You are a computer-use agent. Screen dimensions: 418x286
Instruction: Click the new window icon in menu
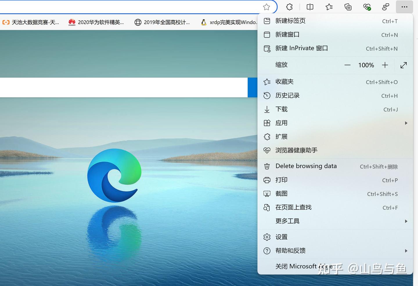pyautogui.click(x=267, y=35)
